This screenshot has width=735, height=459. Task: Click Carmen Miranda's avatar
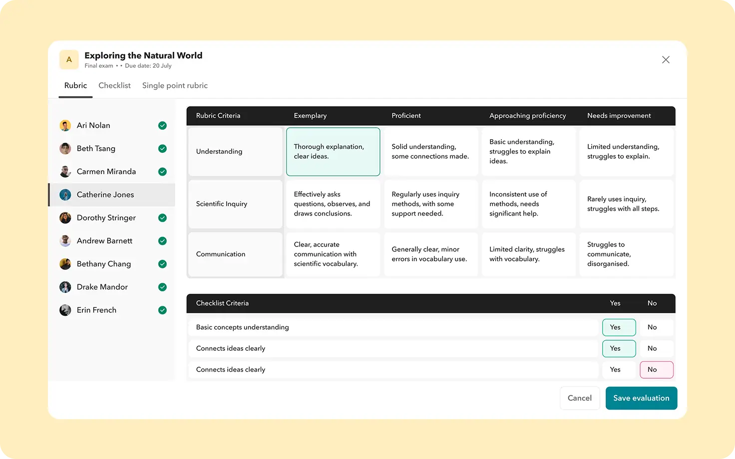(x=65, y=172)
